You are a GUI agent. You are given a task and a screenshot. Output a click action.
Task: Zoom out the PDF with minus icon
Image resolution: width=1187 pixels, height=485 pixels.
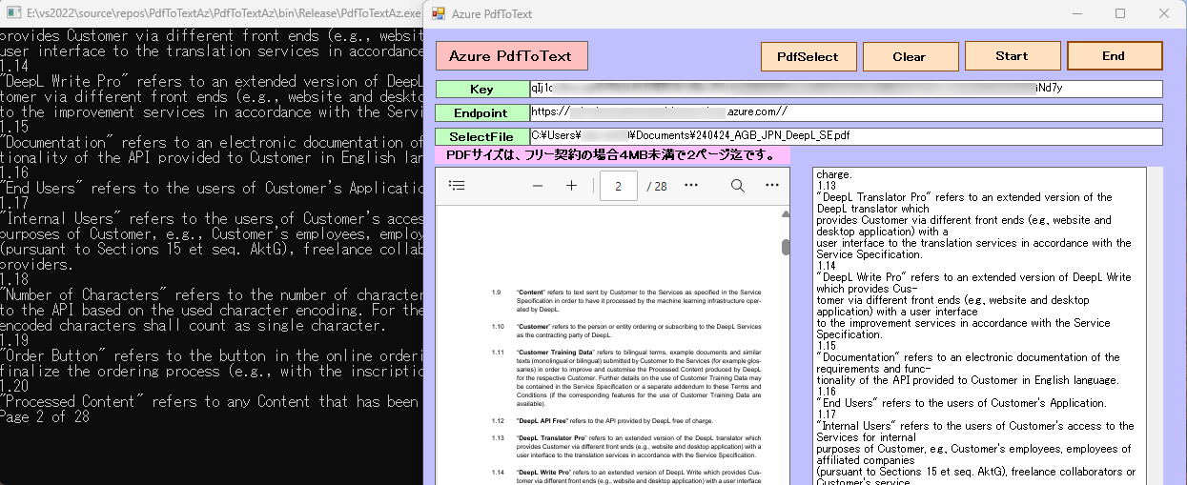tap(538, 186)
